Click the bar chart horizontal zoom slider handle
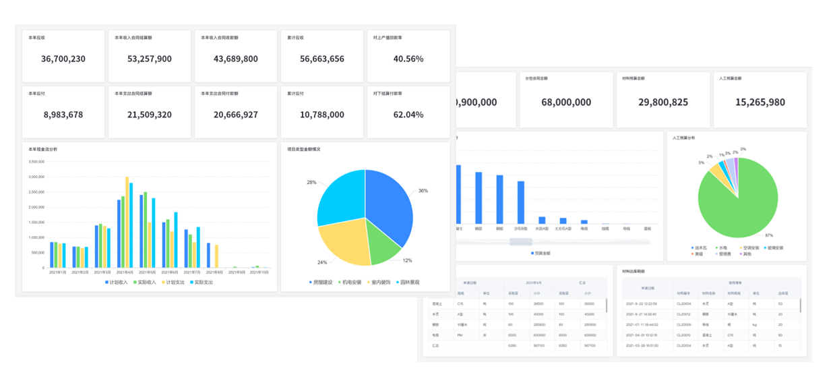The image size is (831, 381). [521, 241]
